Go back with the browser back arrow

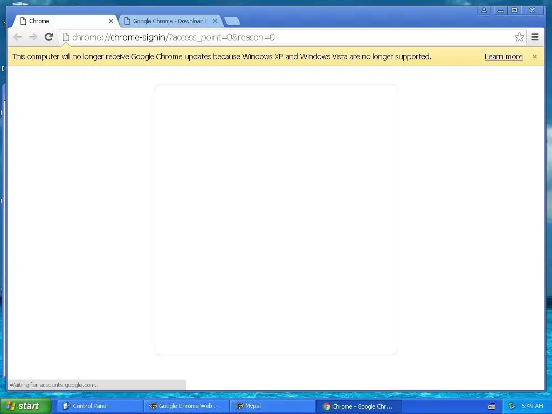17,37
